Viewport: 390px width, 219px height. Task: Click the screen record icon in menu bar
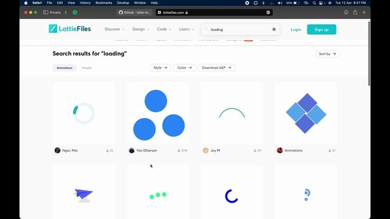(x=247, y=3)
